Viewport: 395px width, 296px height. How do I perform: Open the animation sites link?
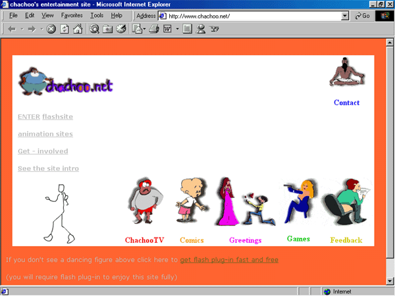coord(45,134)
